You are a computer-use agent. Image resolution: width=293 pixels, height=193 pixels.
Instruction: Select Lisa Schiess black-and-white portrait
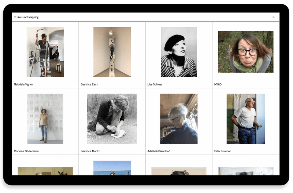[179, 52]
